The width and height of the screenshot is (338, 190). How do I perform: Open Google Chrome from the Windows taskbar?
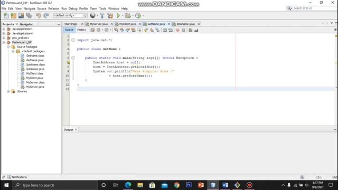pyautogui.click(x=176, y=185)
